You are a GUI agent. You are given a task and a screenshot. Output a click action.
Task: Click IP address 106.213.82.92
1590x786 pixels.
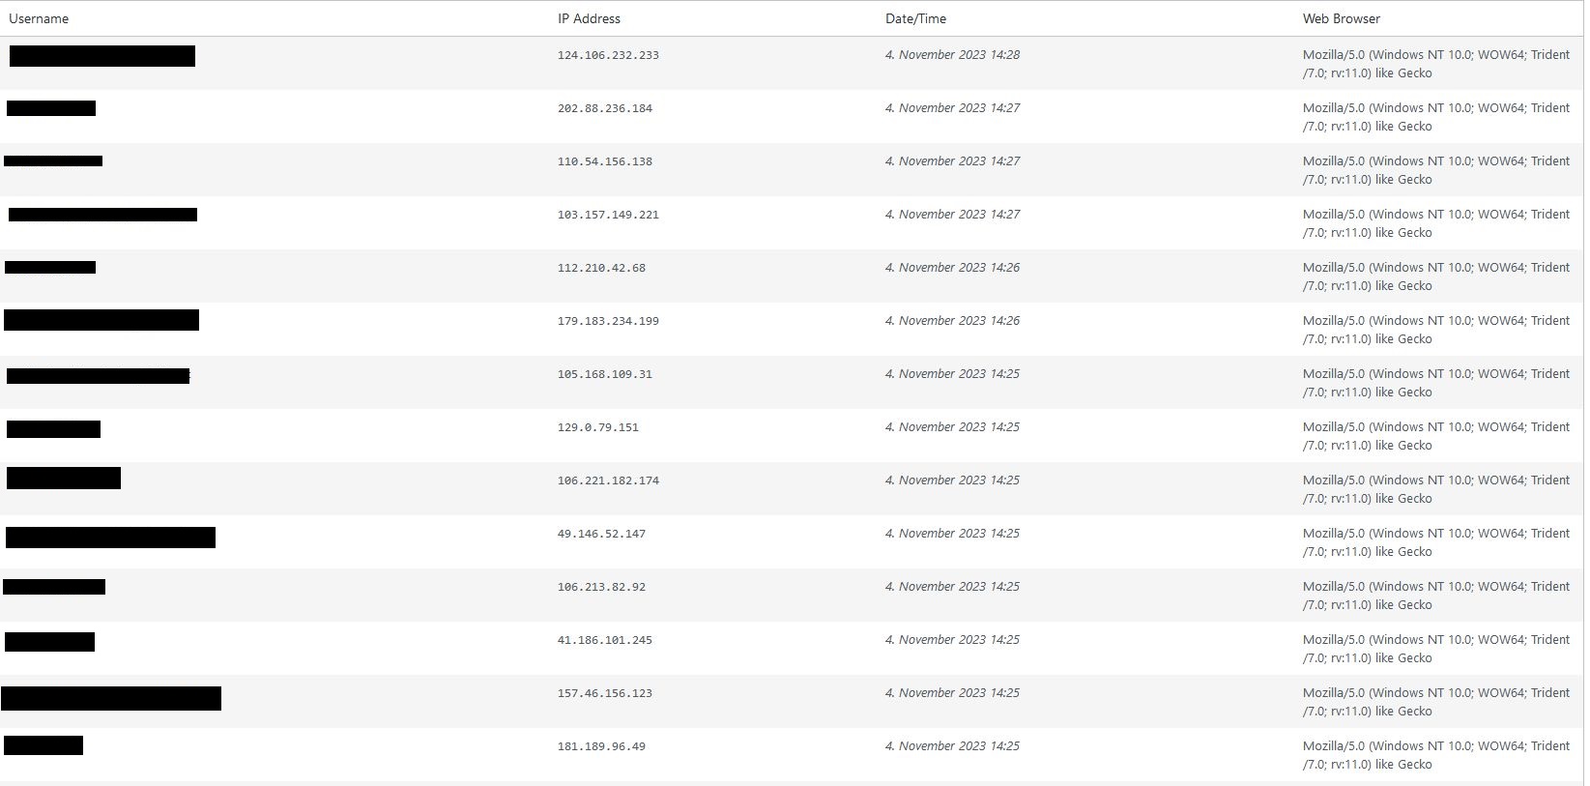(x=601, y=587)
